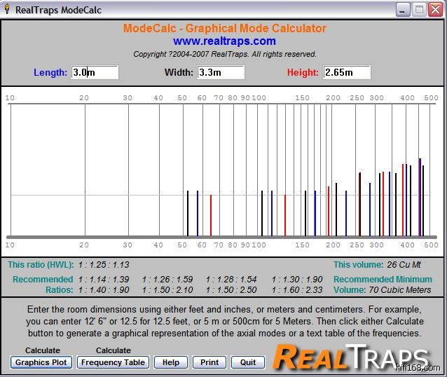Maximize the ModeCalc window
The image size is (447, 377).
pos(419,9)
